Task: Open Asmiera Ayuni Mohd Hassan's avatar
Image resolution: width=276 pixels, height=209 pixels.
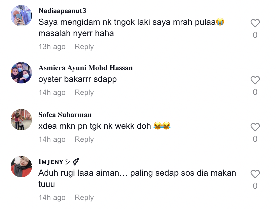Action: click(21, 73)
